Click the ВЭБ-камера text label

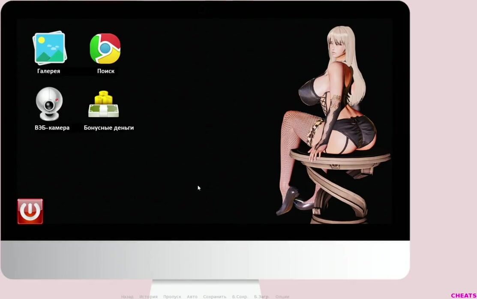[x=52, y=128]
